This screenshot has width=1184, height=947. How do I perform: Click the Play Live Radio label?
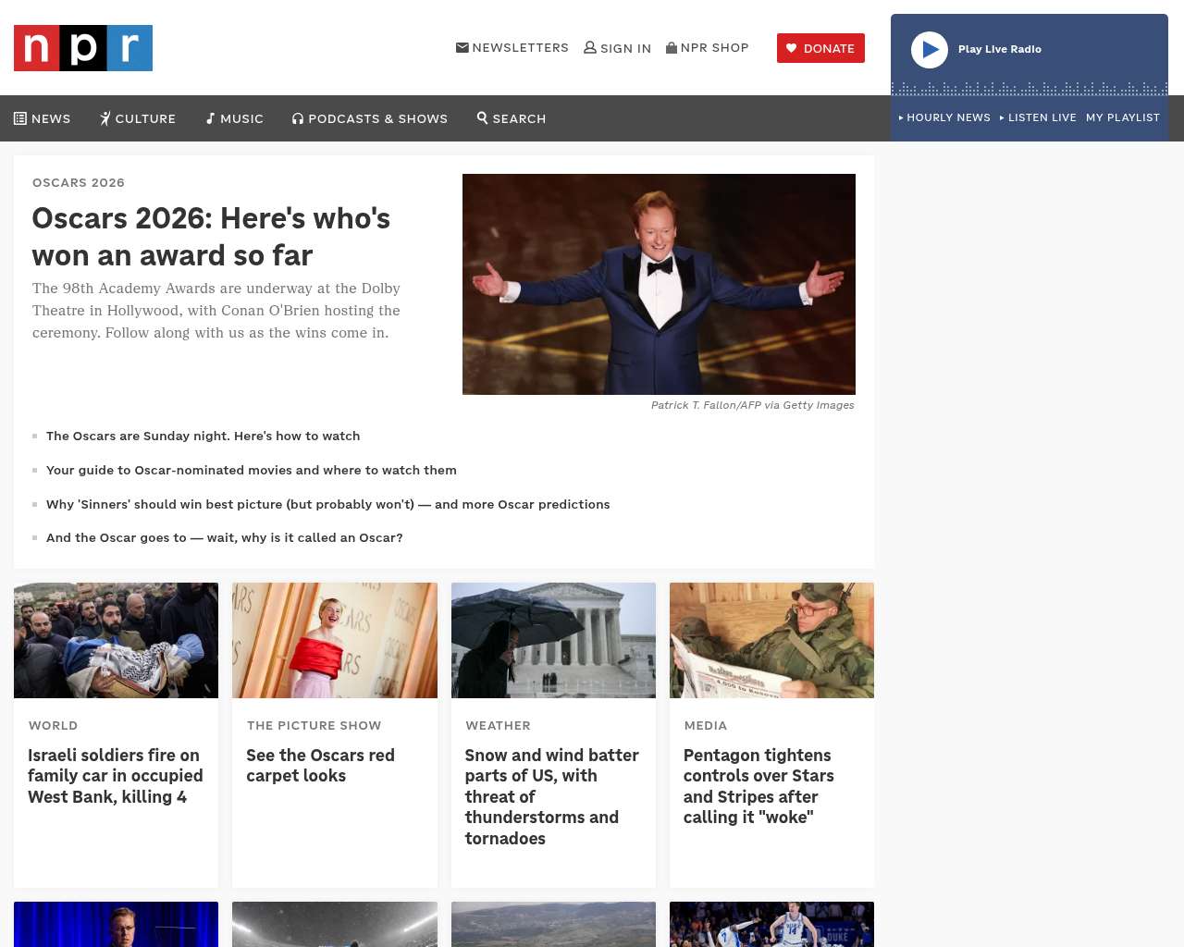pyautogui.click(x=1000, y=49)
